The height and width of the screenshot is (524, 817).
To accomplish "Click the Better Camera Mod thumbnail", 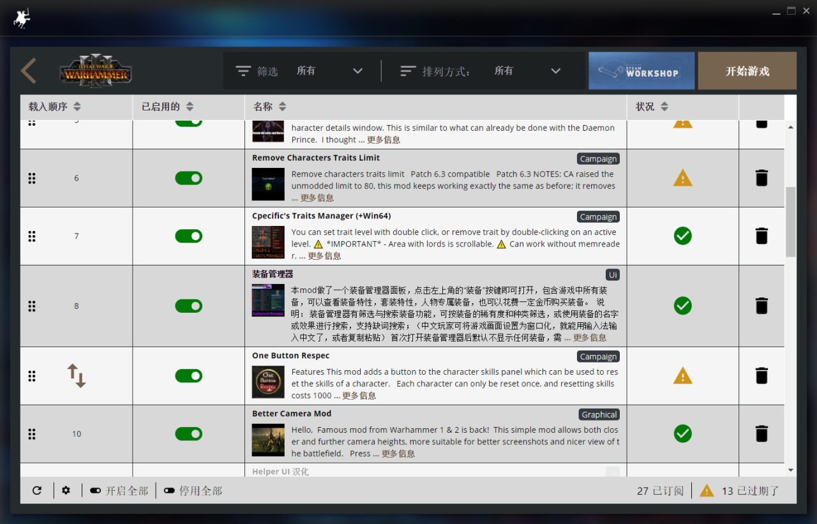I will [268, 440].
